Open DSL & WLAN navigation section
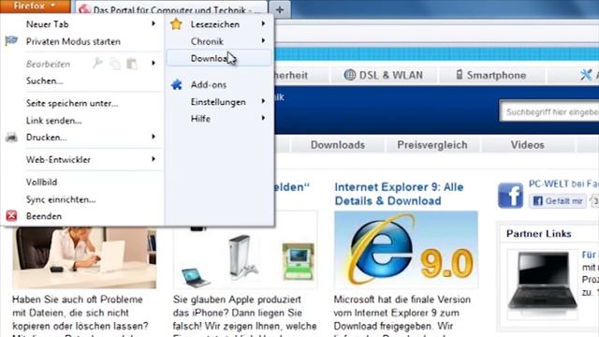The width and height of the screenshot is (599, 337). (x=384, y=75)
